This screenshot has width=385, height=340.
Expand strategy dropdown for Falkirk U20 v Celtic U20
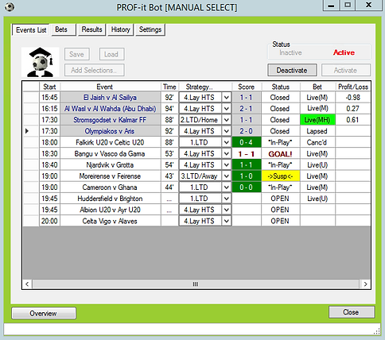pos(226,142)
